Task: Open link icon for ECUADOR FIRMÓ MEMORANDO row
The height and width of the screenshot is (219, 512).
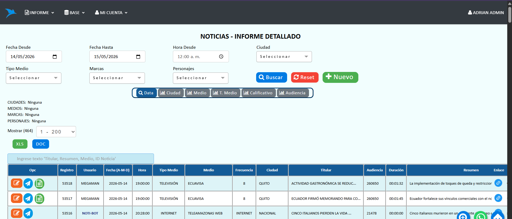Action: click(498, 198)
